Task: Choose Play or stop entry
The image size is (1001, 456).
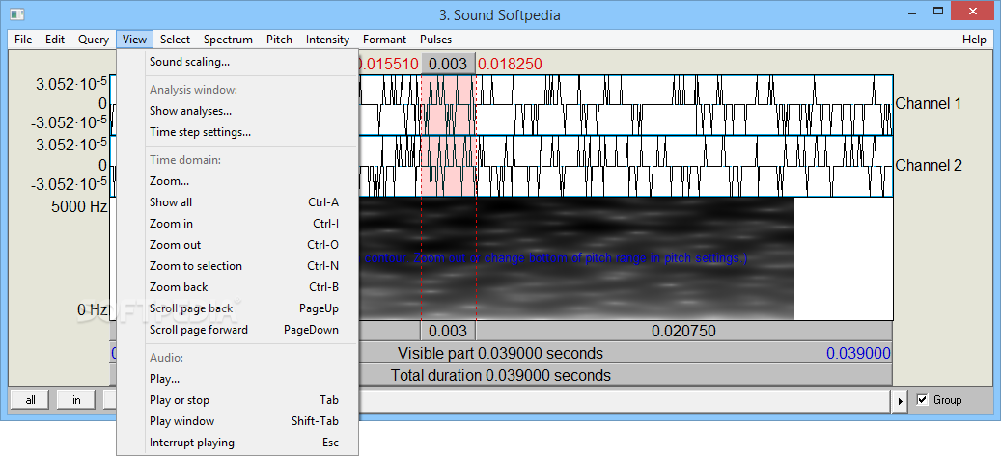Action: tap(237, 400)
